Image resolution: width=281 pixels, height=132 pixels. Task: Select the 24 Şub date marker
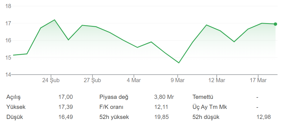[x=51, y=80]
